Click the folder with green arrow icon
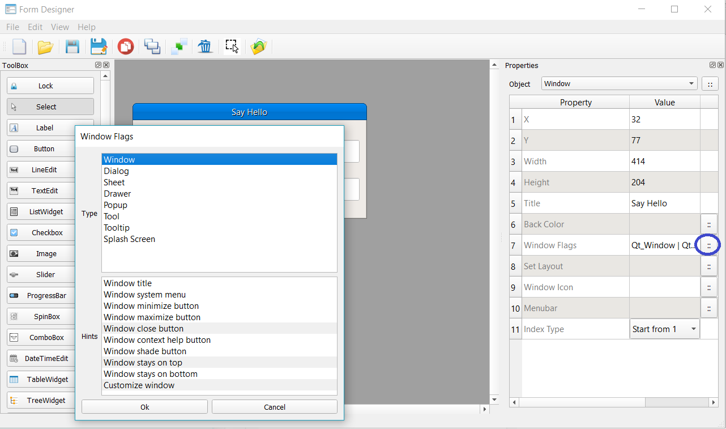The height and width of the screenshot is (429, 726). point(259,46)
